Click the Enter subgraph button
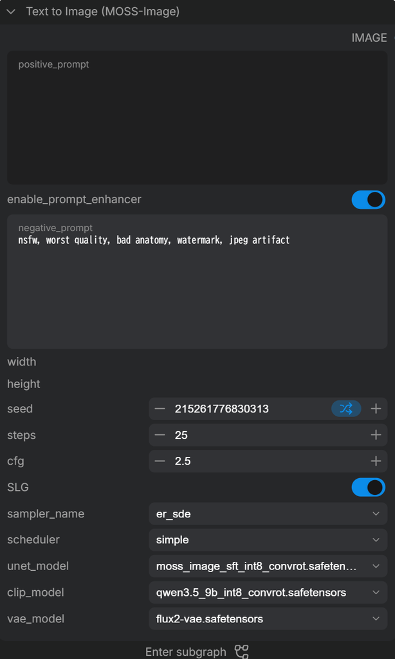 [x=197, y=651]
